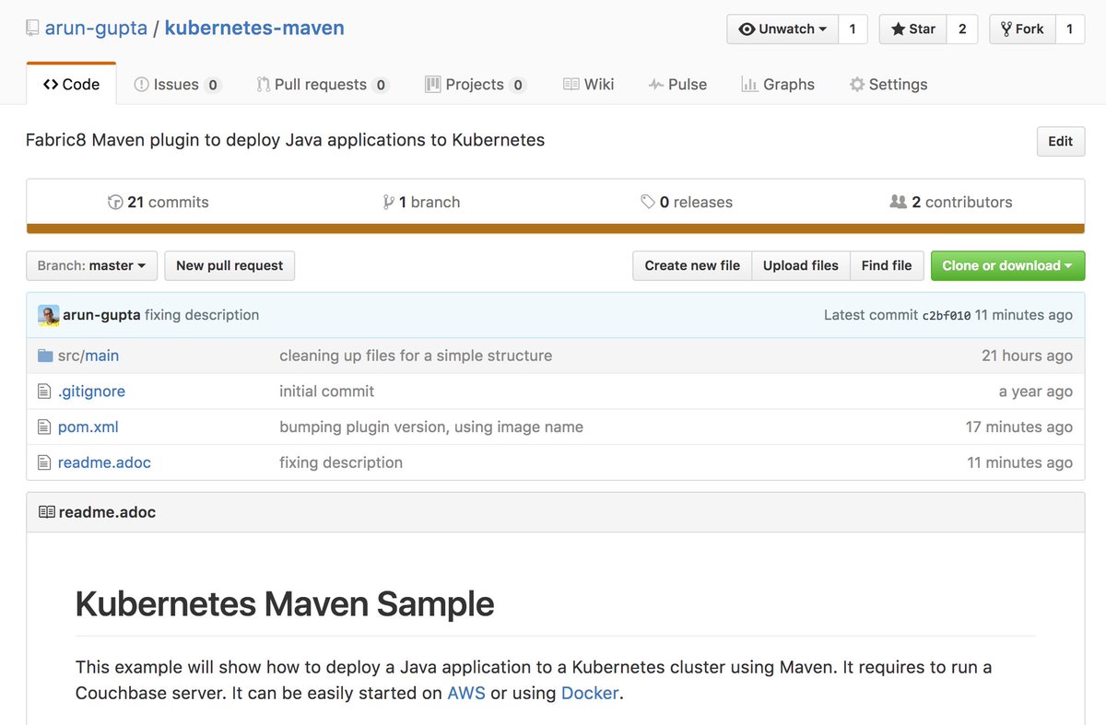This screenshot has width=1106, height=725.
Task: Click the book icon in readme.adoc header
Action: pyautogui.click(x=47, y=512)
